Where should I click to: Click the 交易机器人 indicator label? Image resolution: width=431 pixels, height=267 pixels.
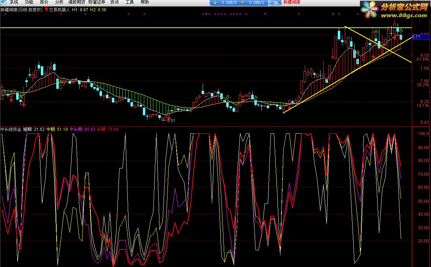[59, 10]
